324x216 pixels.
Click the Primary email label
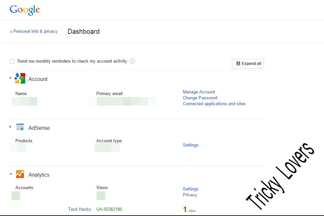109,94
